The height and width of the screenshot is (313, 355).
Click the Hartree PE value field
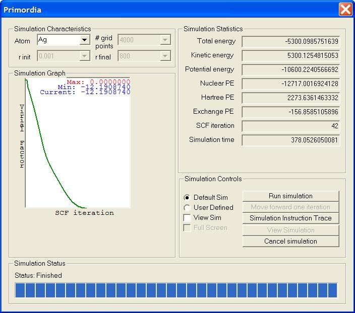[290, 98]
